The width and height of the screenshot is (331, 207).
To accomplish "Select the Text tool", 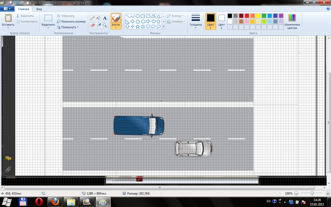I will (105, 18).
